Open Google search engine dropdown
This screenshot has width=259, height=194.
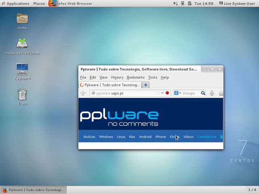pyautogui.click(x=178, y=93)
